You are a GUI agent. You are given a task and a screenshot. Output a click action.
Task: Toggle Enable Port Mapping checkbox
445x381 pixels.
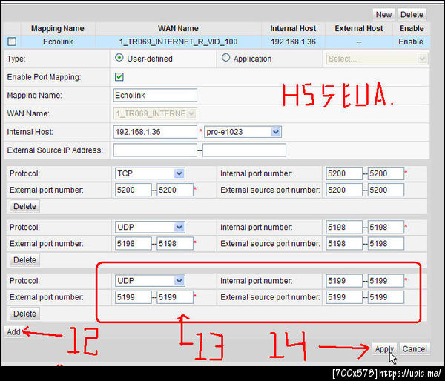coord(119,76)
